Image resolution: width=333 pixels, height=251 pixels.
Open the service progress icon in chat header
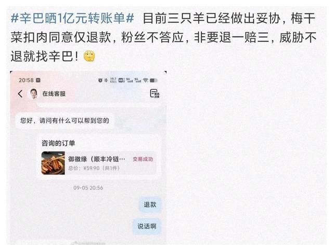click(155, 93)
